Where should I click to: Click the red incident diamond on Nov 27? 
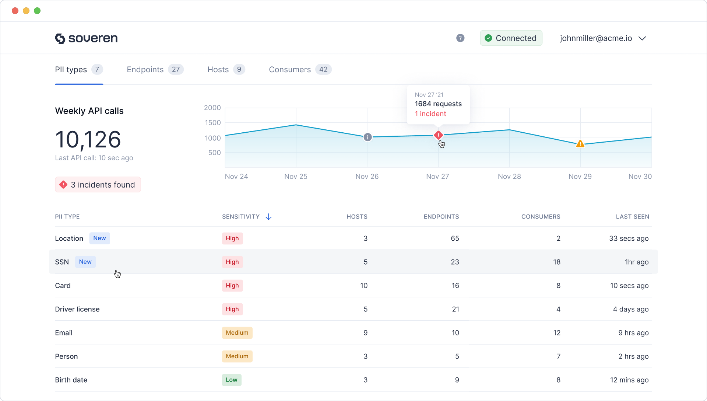point(438,135)
